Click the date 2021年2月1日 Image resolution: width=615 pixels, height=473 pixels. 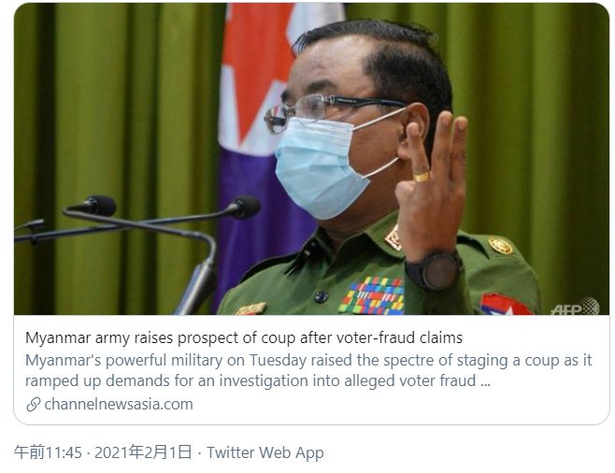pos(144,452)
